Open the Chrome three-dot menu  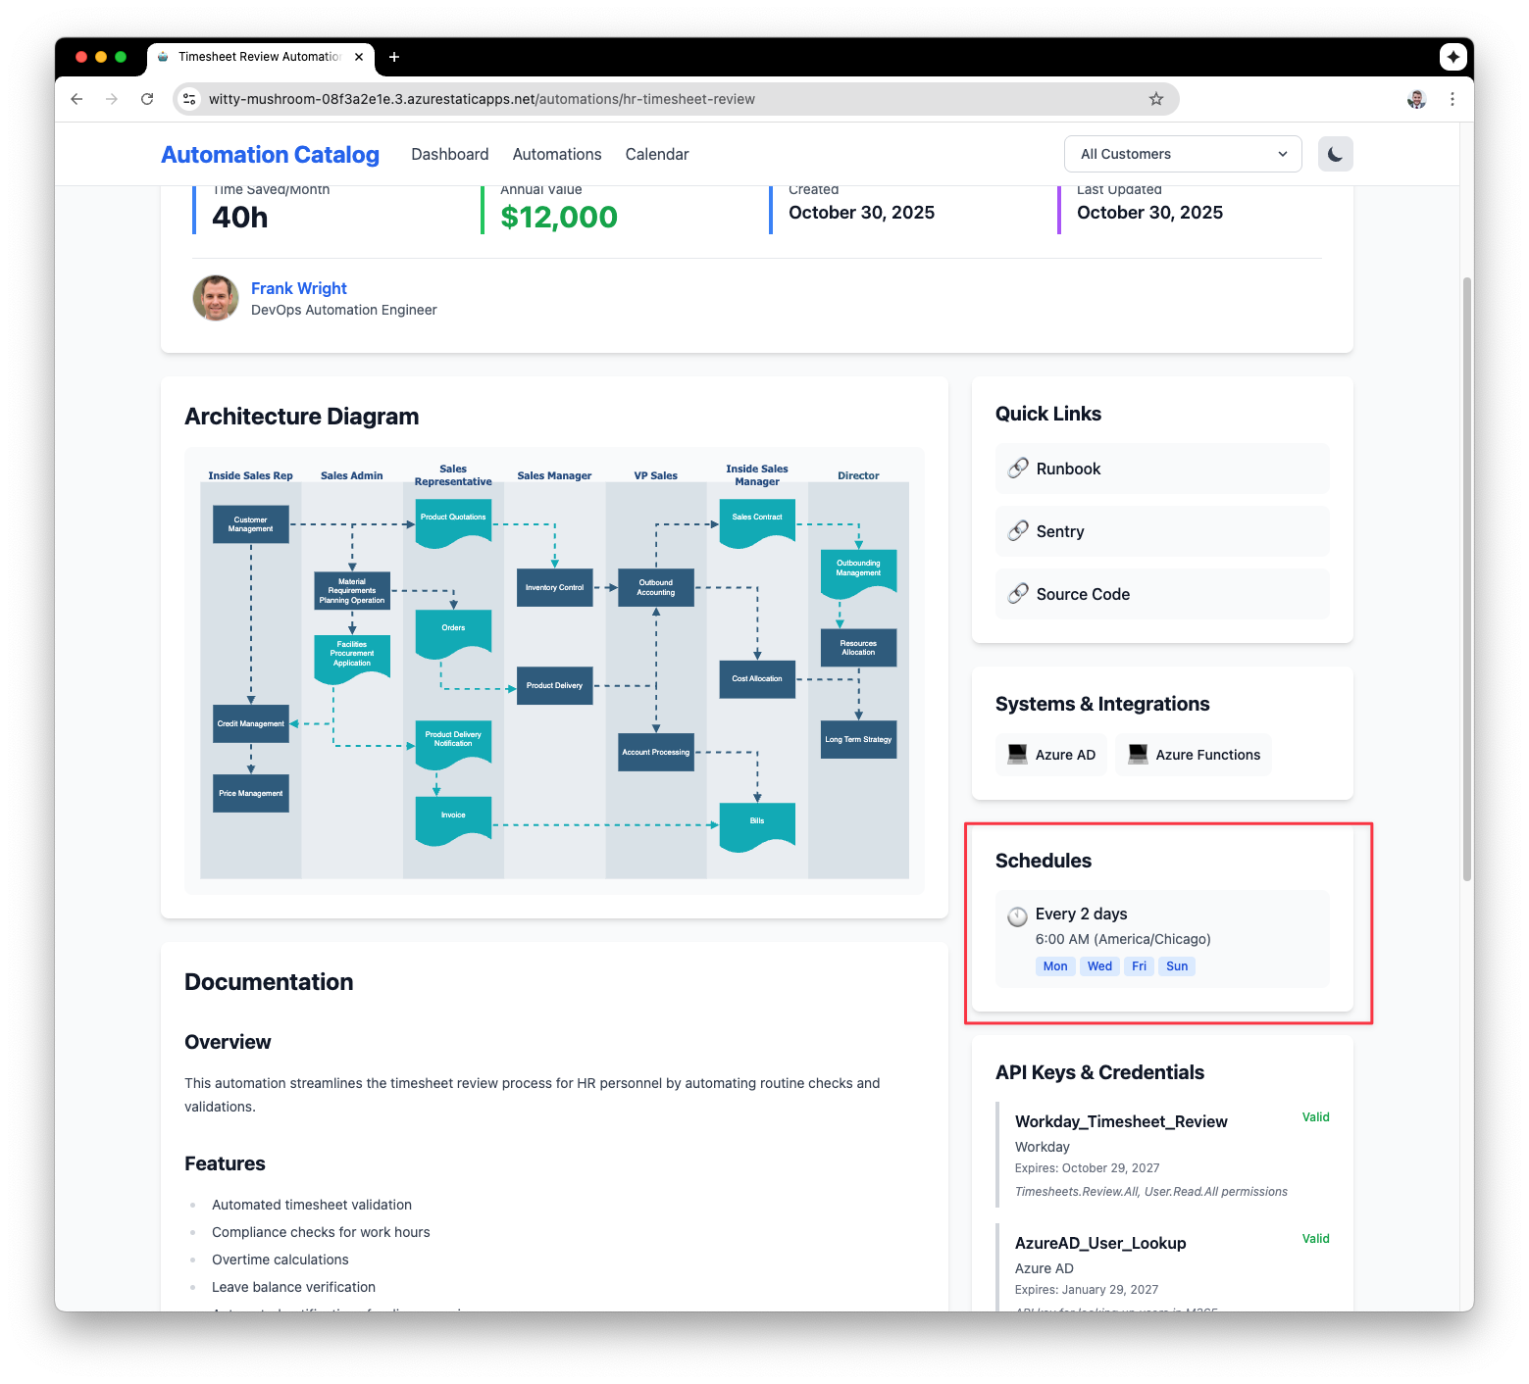click(x=1452, y=99)
